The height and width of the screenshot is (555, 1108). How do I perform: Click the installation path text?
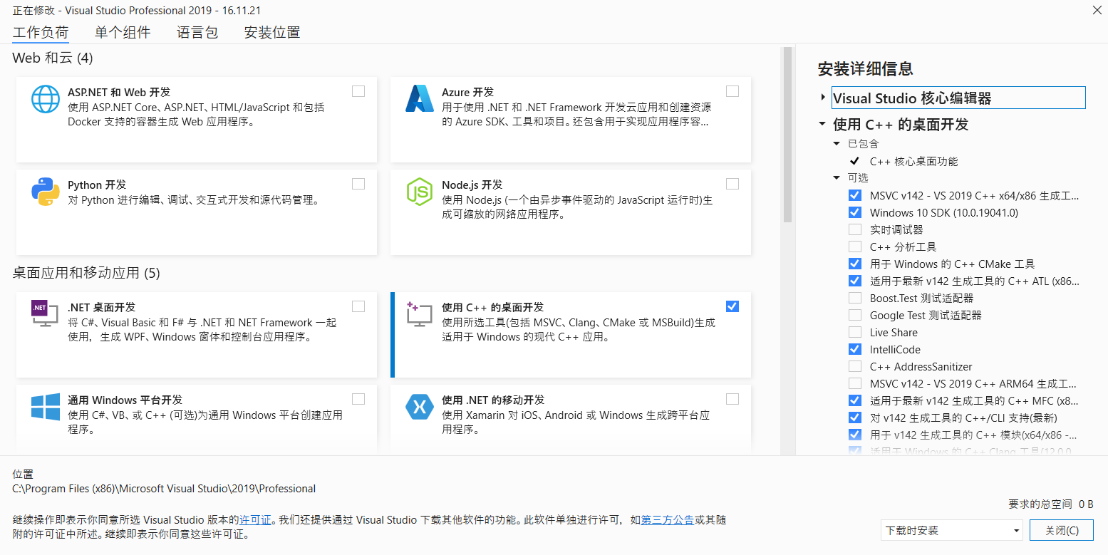coord(164,489)
